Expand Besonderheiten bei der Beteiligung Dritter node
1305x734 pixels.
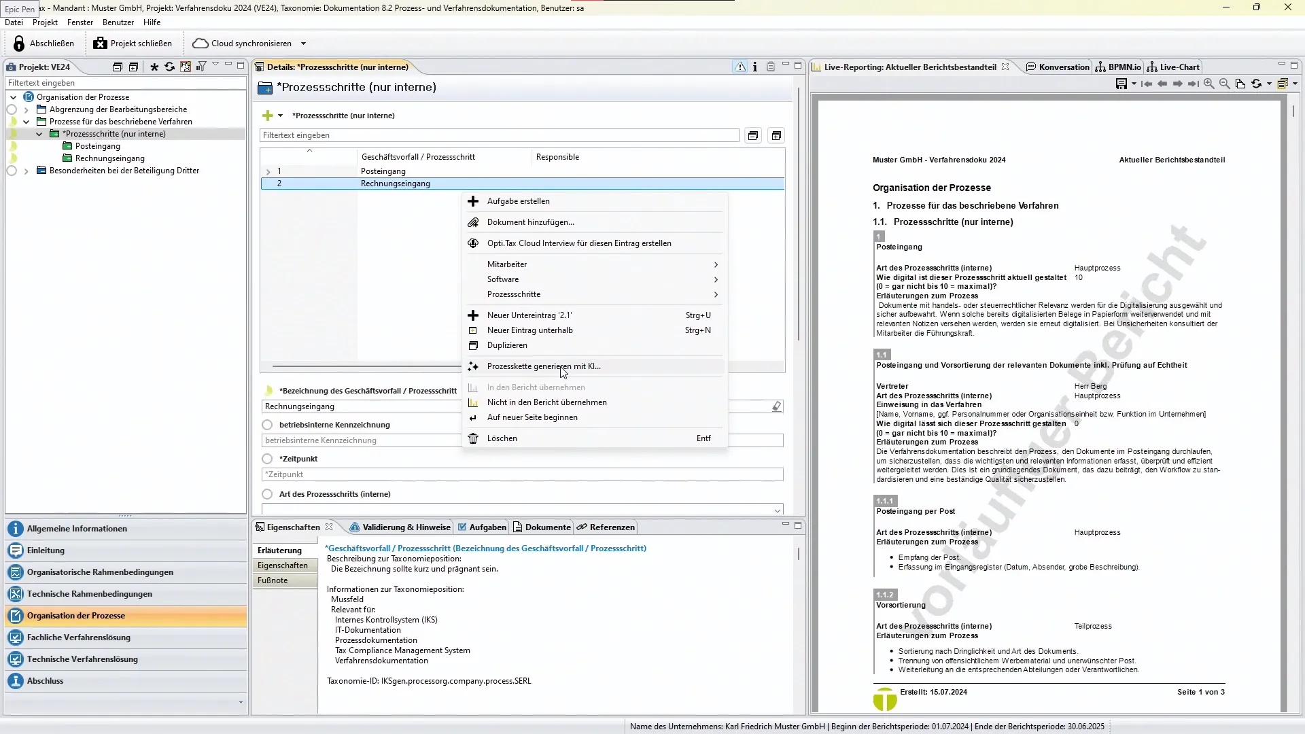click(x=27, y=171)
